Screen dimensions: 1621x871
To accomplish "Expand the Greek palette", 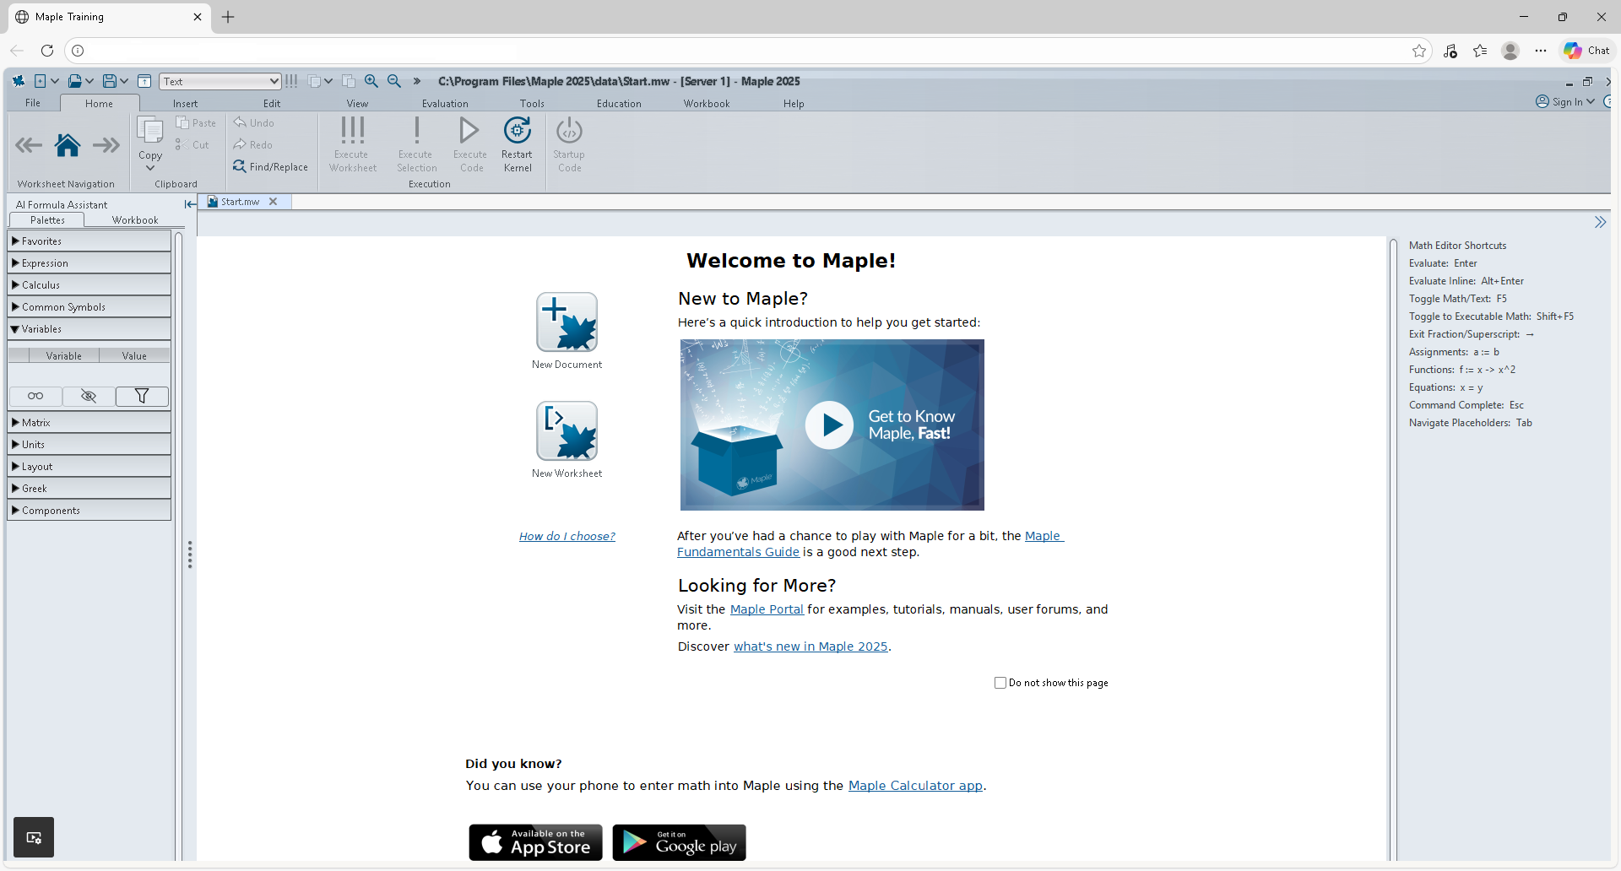I will click(x=89, y=489).
